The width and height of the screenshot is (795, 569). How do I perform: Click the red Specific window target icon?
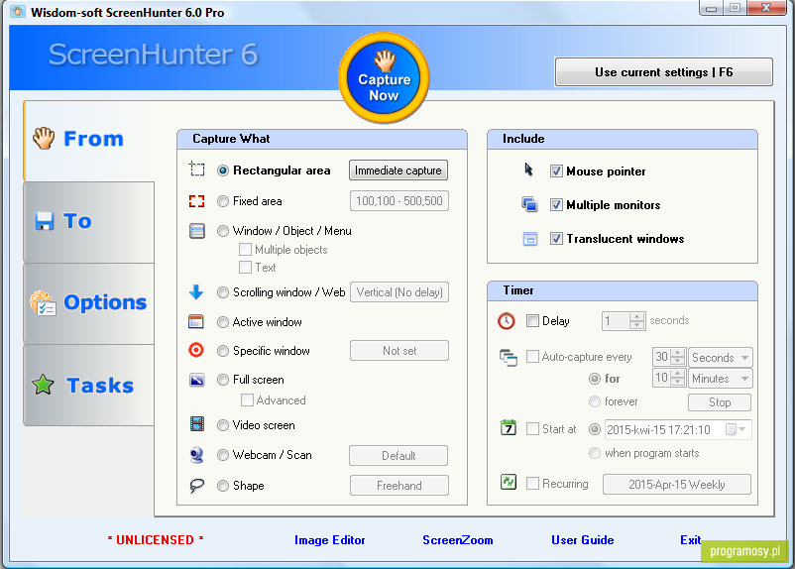(x=196, y=350)
